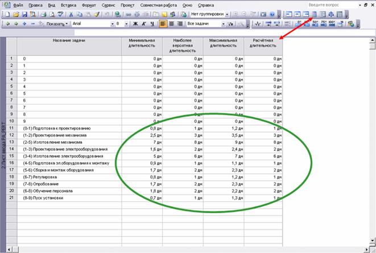Image resolution: width=376 pixels, height=253 pixels.
Task: Click the 'Расчётная длительность' column header
Action: (x=263, y=43)
